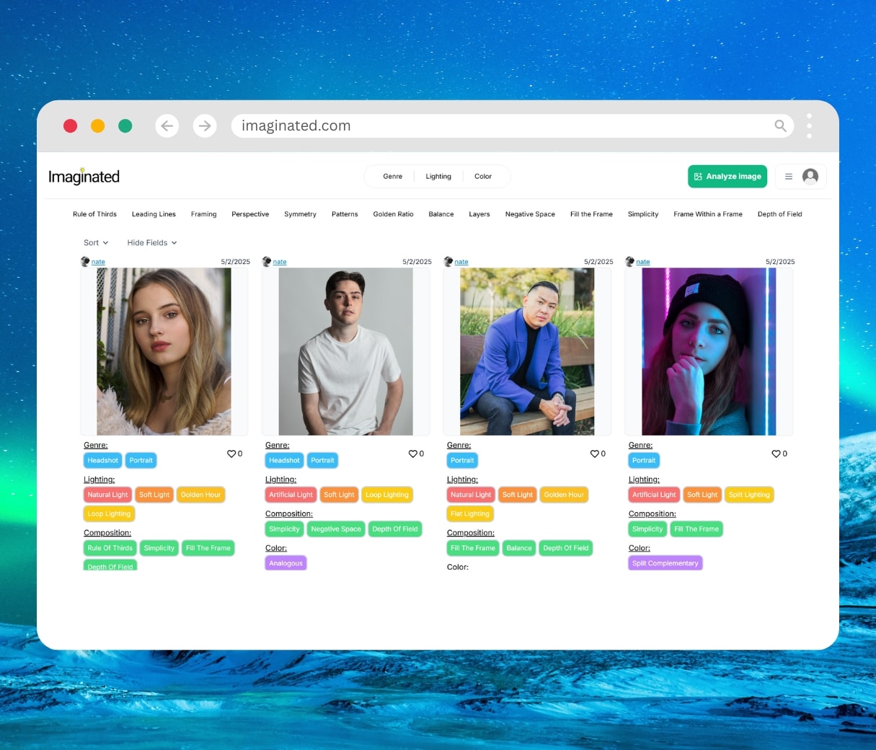Click the purple Split Complementary color tag
The height and width of the screenshot is (750, 876).
coord(665,563)
